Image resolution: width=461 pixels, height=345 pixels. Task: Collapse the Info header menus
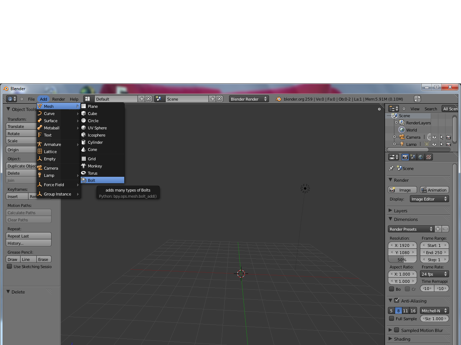click(22, 99)
